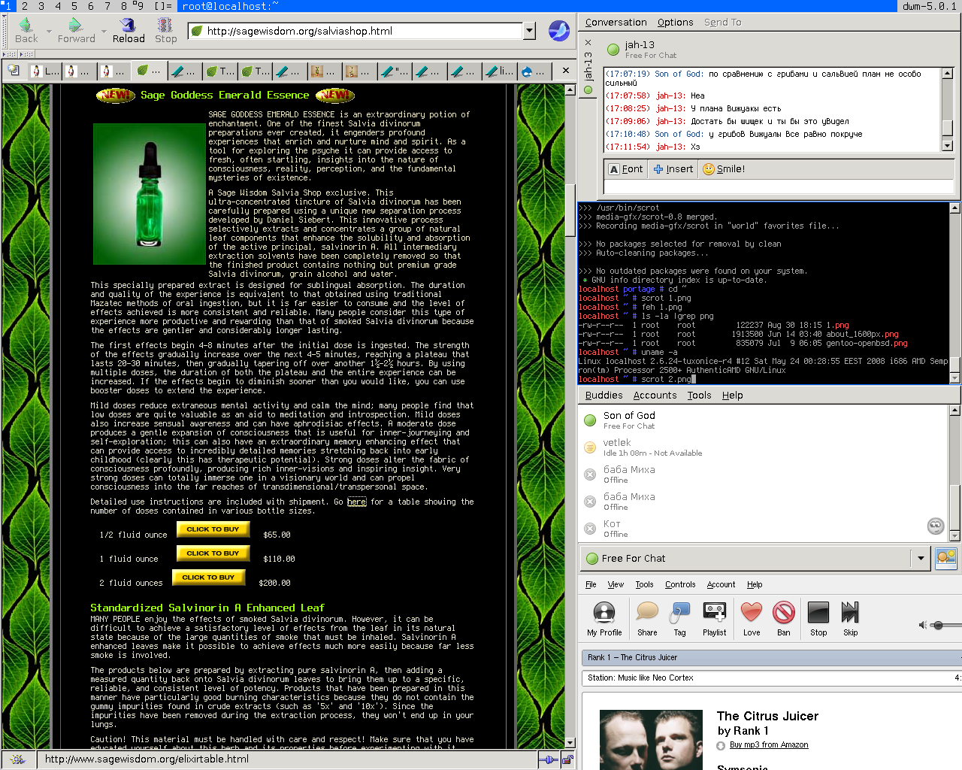Switch to the tab with the blue droplet icon
This screenshot has height=770, width=962.
coord(534,71)
